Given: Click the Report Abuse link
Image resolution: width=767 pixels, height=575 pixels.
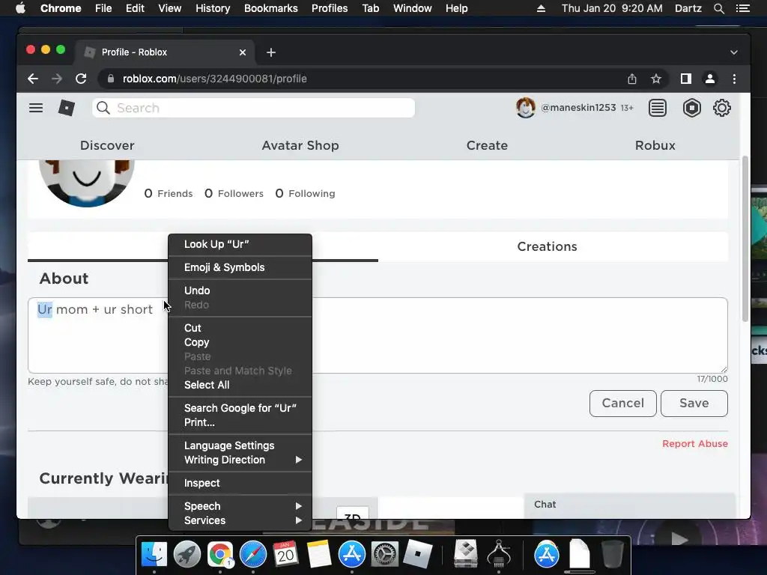Looking at the screenshot, I should click(694, 443).
